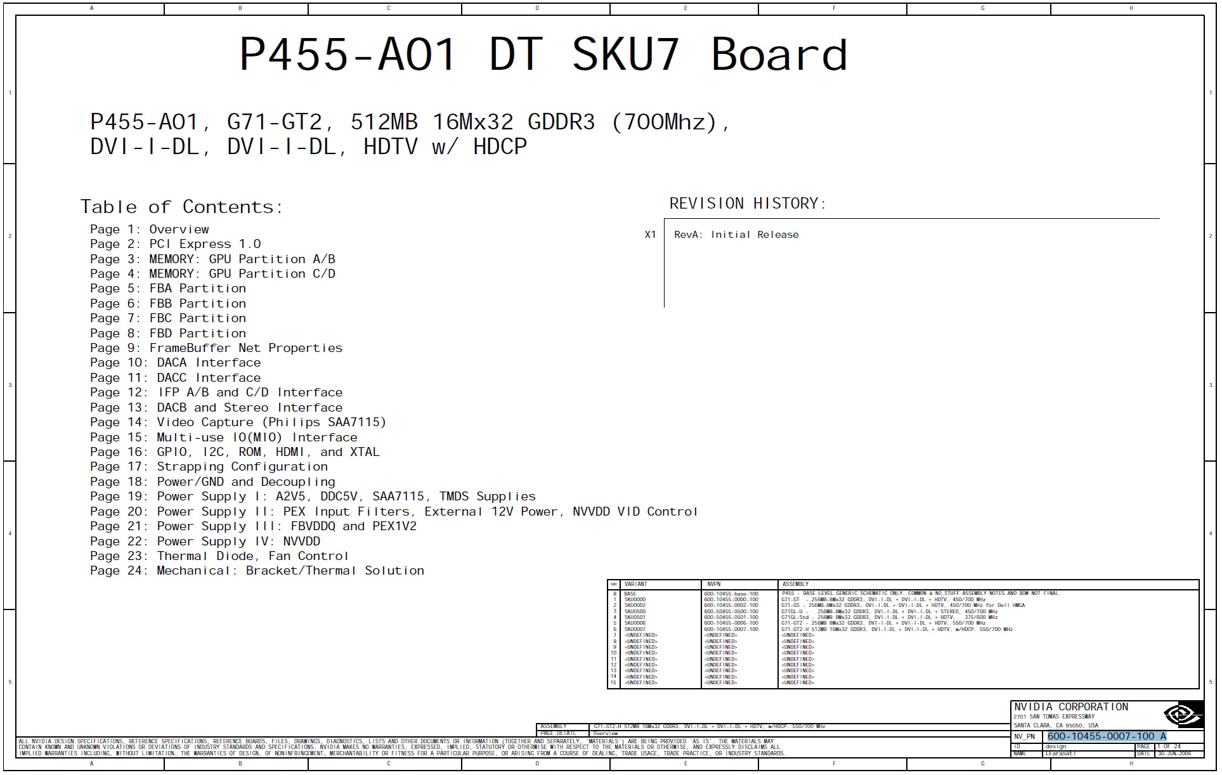
Task: Select 'Page 14: Video Capture (Philips SAA7115)'
Action: (x=238, y=422)
